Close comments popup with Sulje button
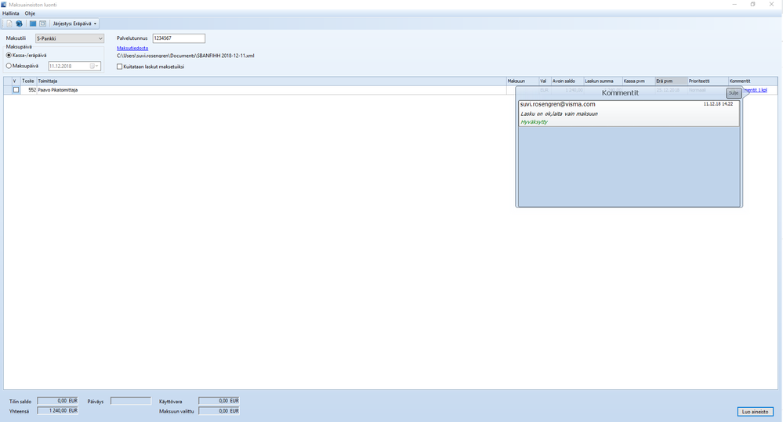The image size is (783, 422). [x=733, y=93]
